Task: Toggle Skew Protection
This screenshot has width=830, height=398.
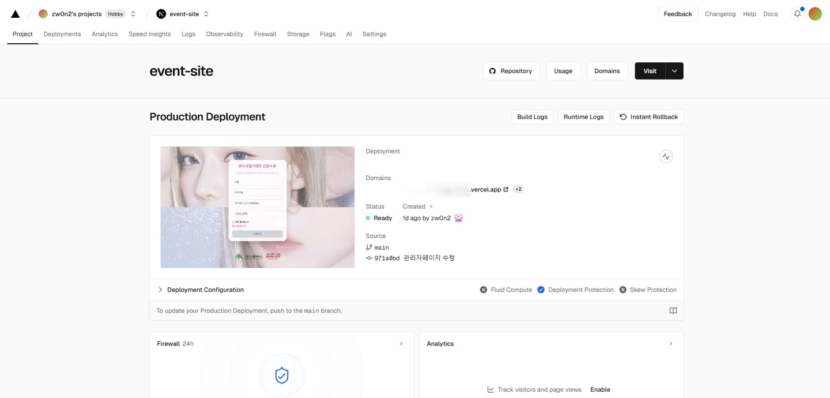Action: pyautogui.click(x=622, y=289)
